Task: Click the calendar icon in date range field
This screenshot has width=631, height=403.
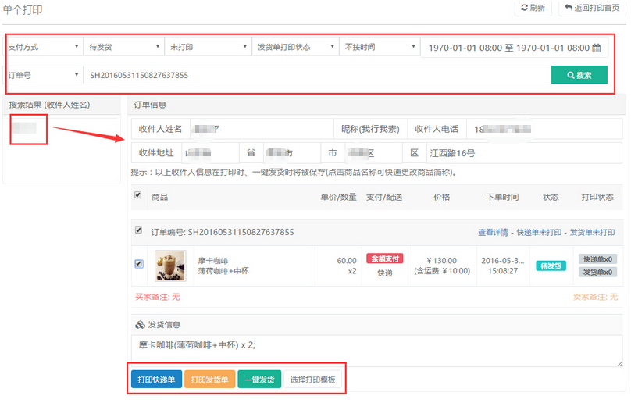Action: pos(597,48)
